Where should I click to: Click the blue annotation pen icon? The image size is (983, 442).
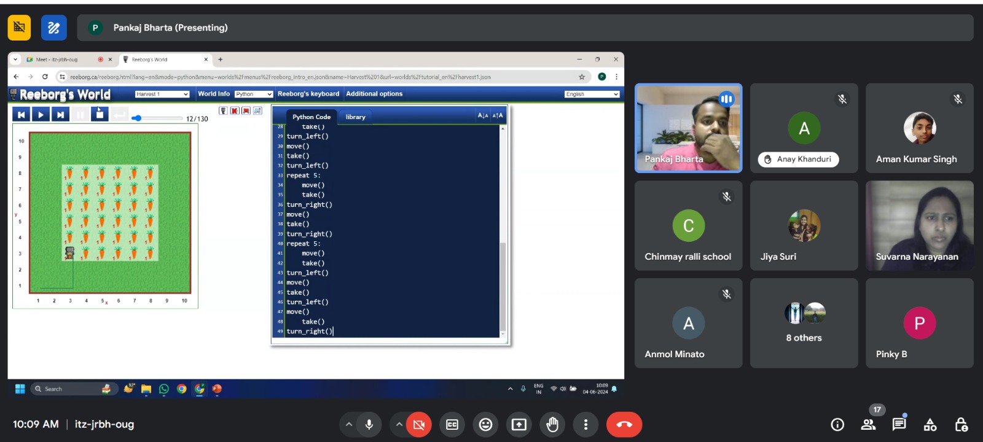[x=54, y=28]
